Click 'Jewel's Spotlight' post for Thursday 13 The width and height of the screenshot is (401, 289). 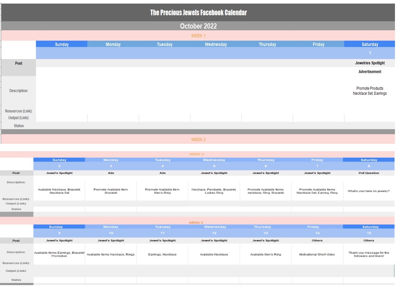tap(266, 240)
